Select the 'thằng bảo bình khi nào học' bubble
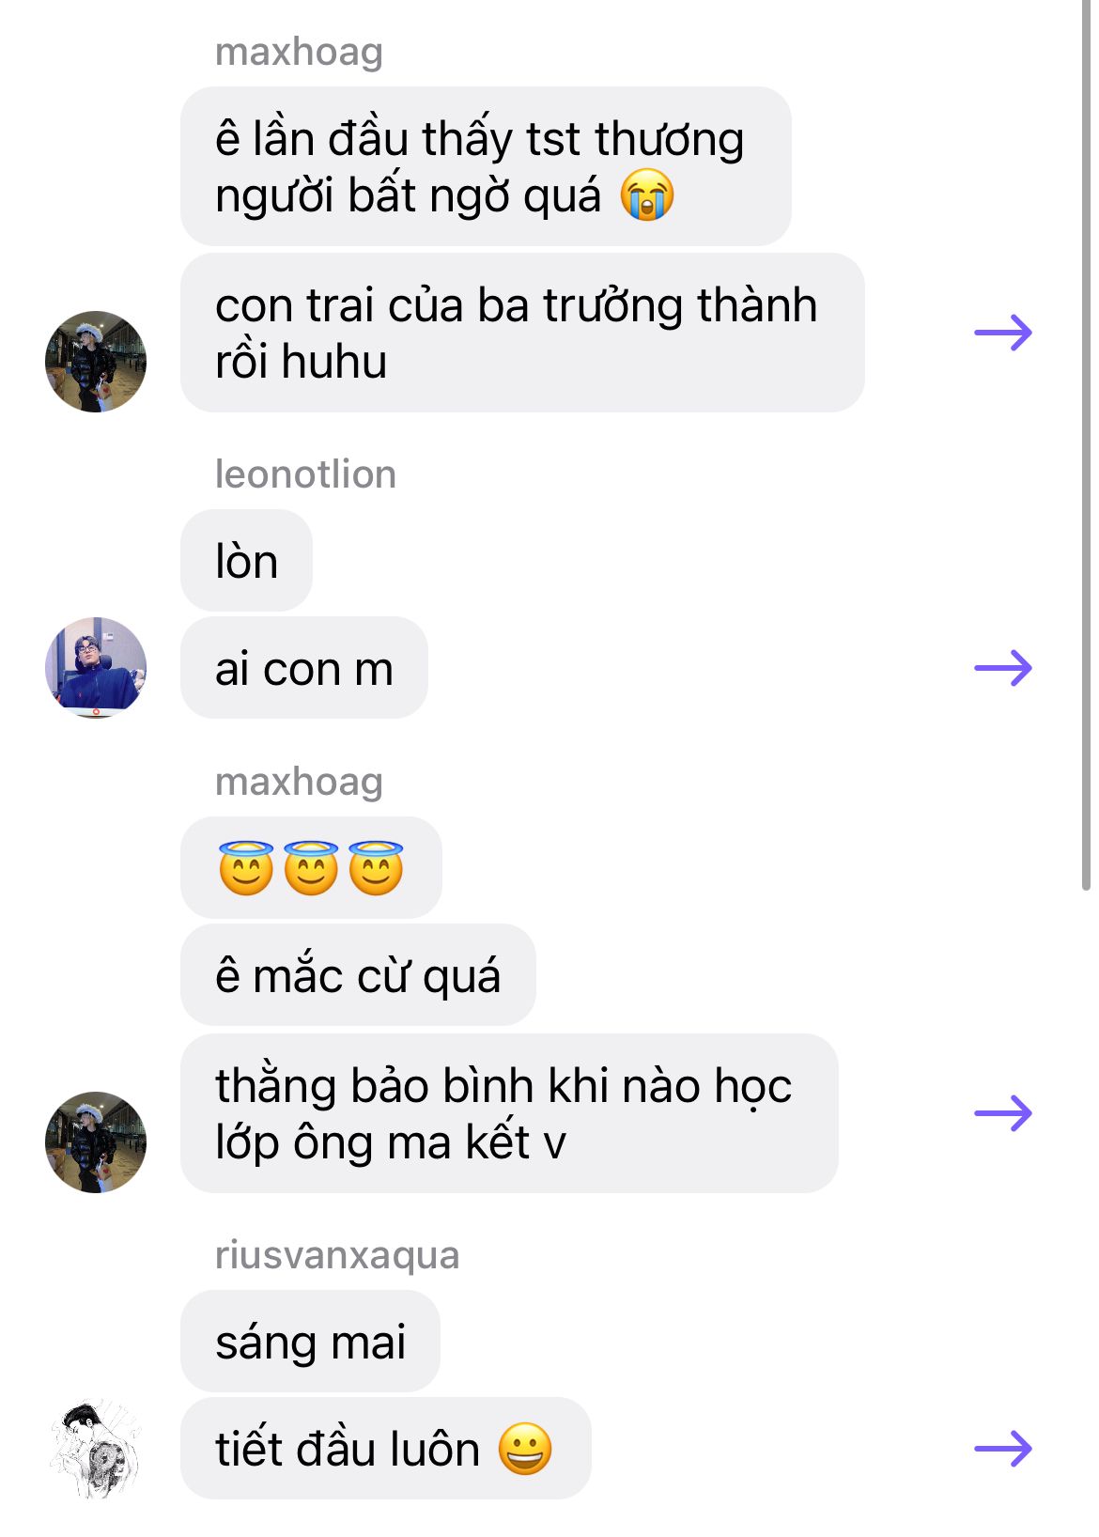 (x=509, y=1113)
